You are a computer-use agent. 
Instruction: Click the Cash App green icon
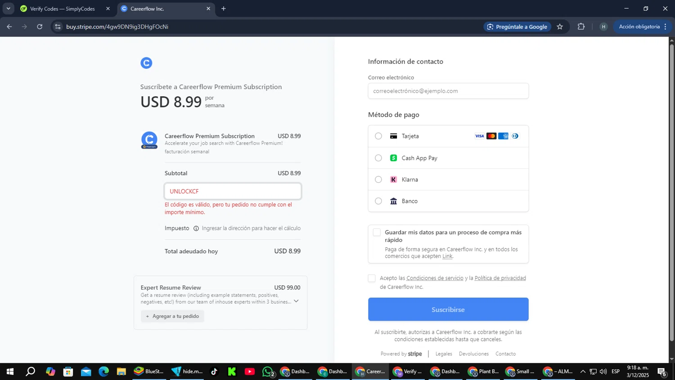393,158
